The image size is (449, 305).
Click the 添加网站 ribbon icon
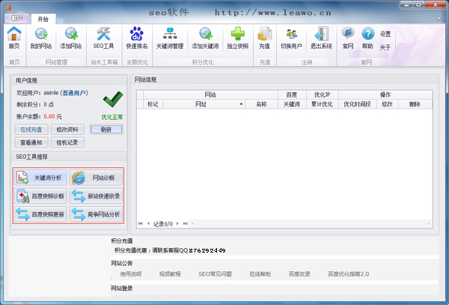click(x=71, y=38)
